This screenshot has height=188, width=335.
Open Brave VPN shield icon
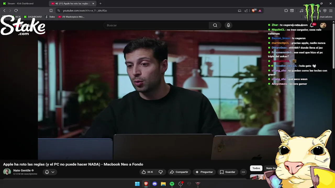coord(325,10)
